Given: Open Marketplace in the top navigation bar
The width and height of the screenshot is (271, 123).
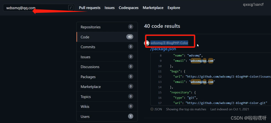Looking at the screenshot, I should pos(153,8).
